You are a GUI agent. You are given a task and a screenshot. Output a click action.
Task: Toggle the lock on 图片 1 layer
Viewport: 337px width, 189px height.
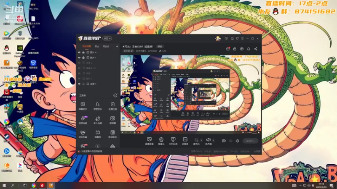pyautogui.click(x=83, y=58)
